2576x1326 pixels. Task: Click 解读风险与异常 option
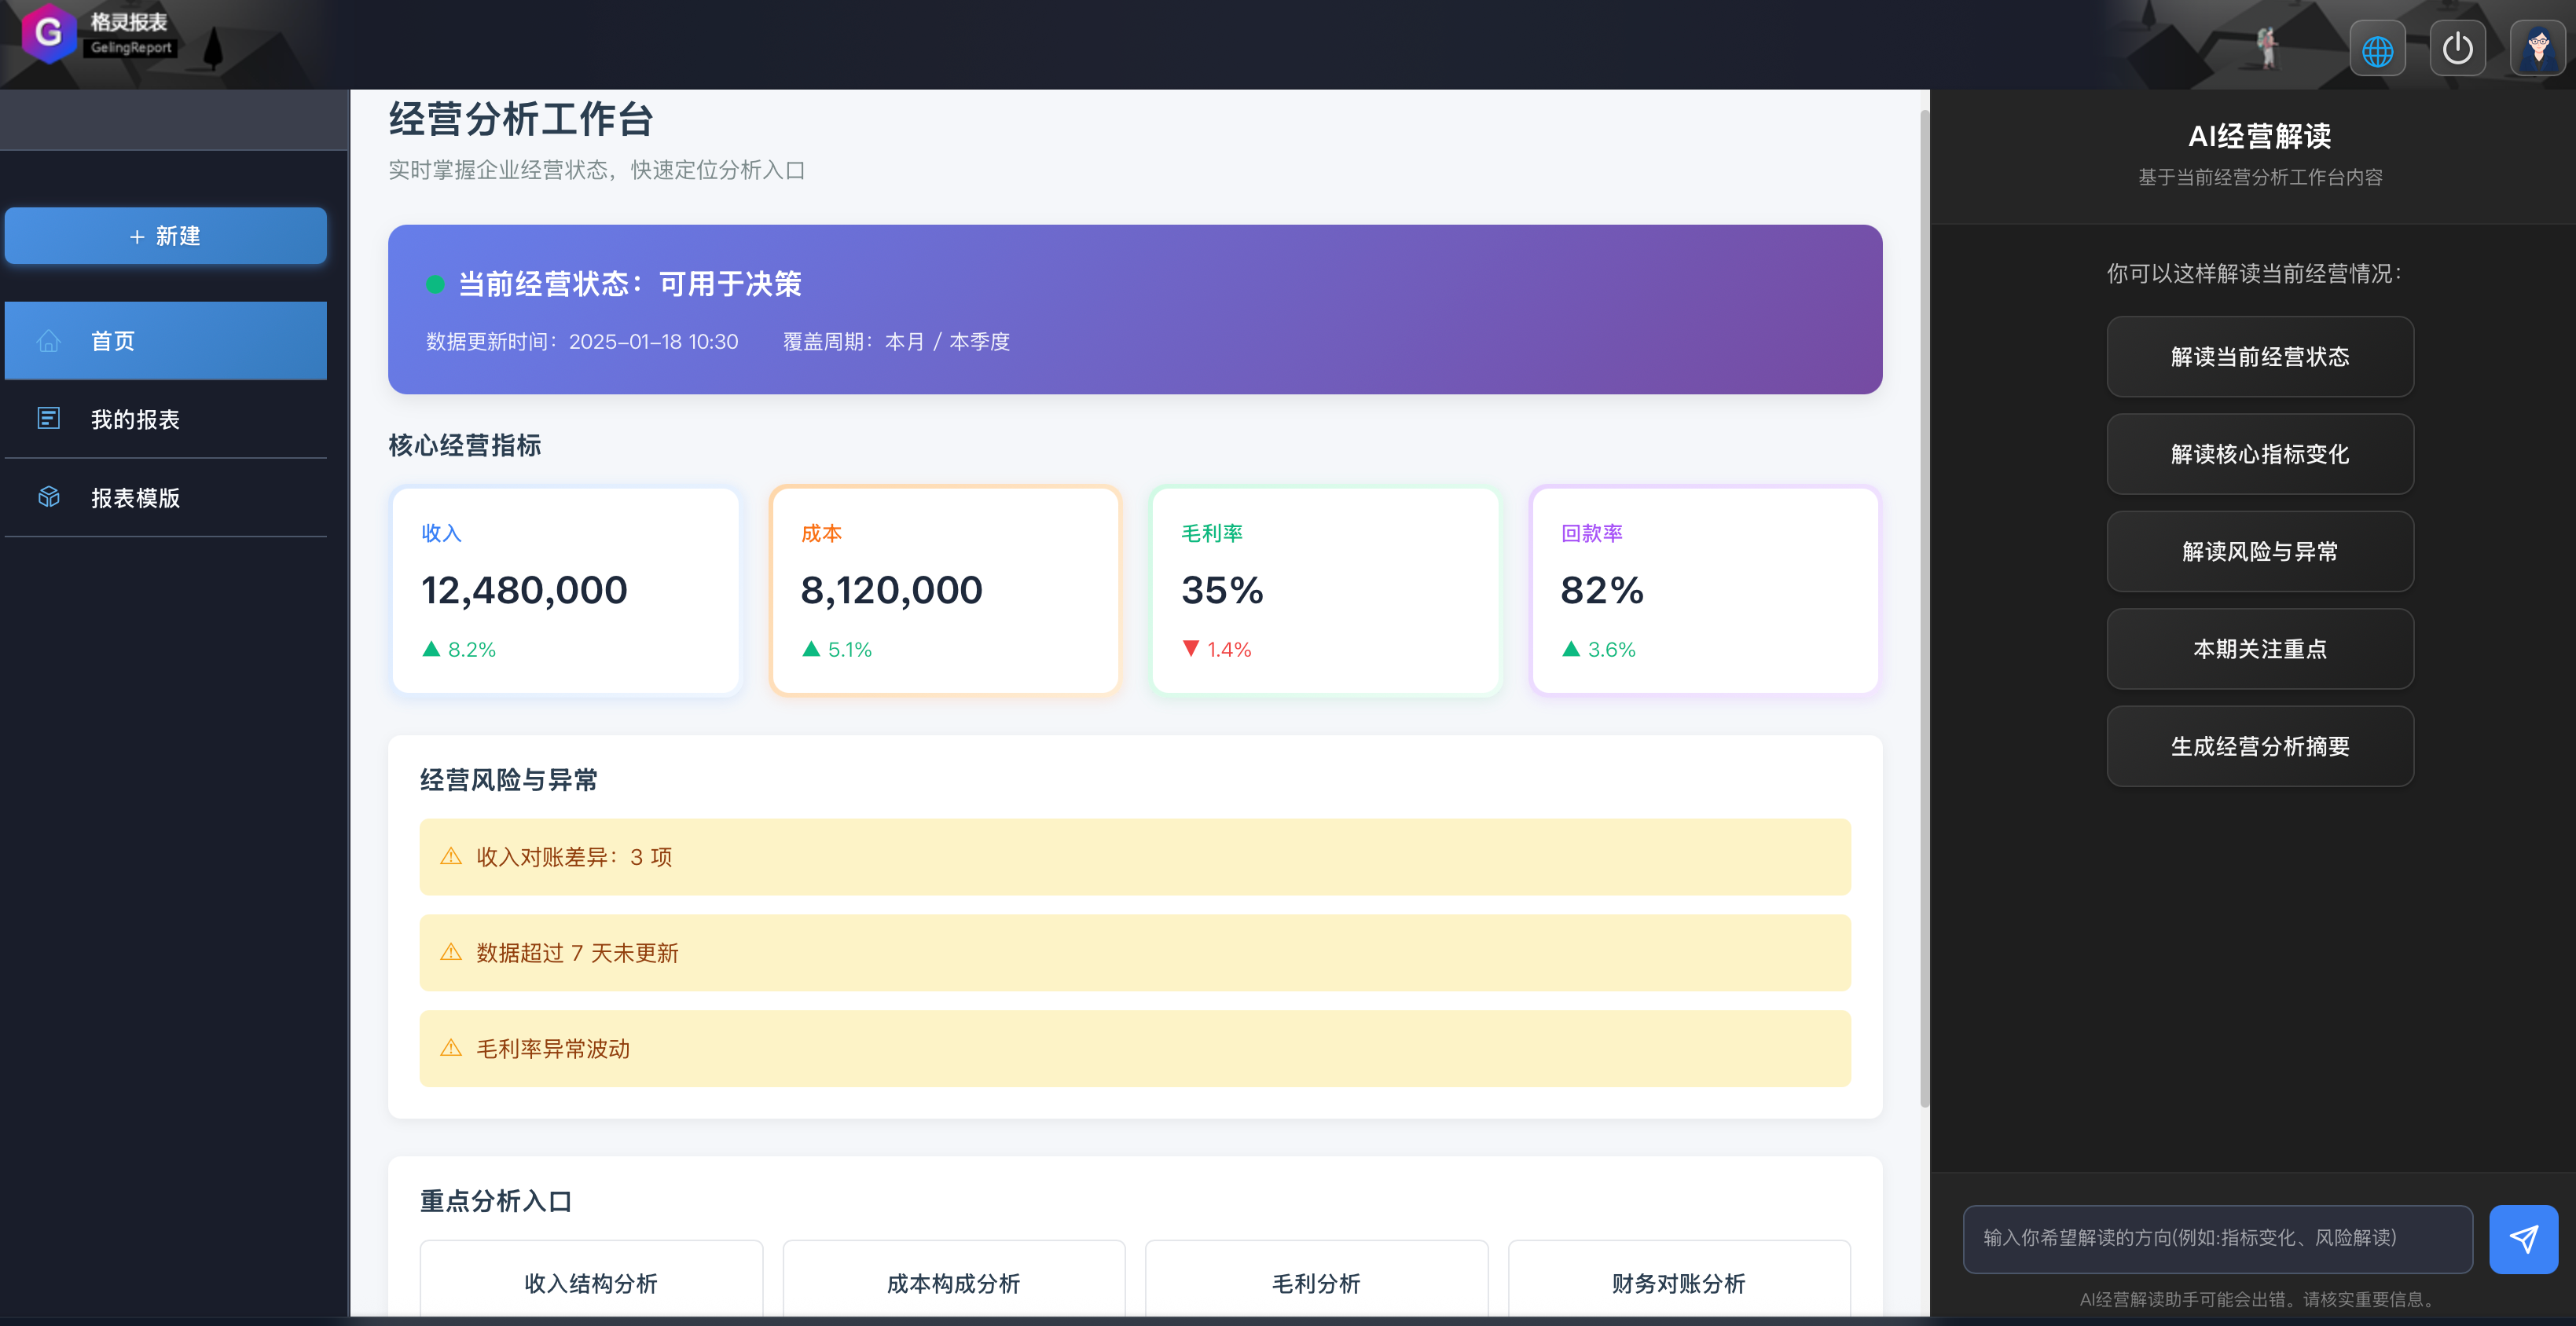pos(2260,551)
